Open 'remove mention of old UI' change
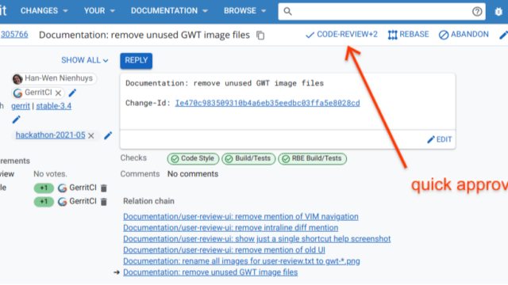Screen dimensions: 508x285 [x=224, y=250]
